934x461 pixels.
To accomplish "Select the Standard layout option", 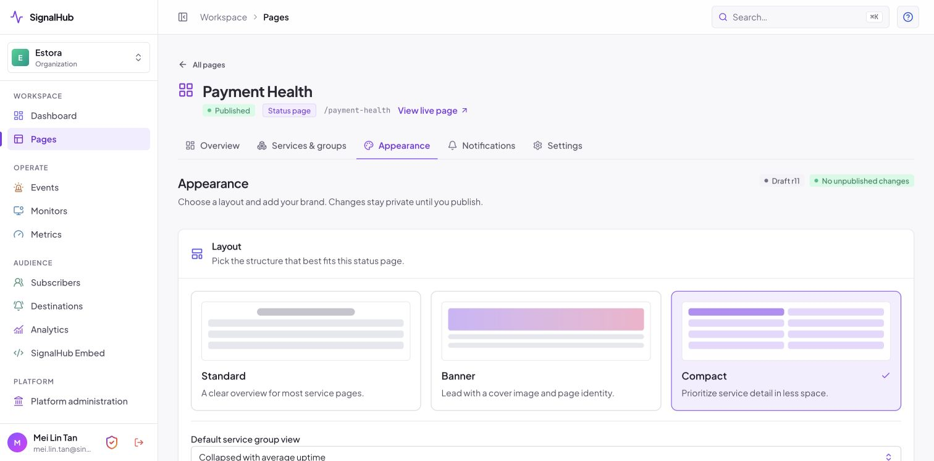I will [x=306, y=351].
